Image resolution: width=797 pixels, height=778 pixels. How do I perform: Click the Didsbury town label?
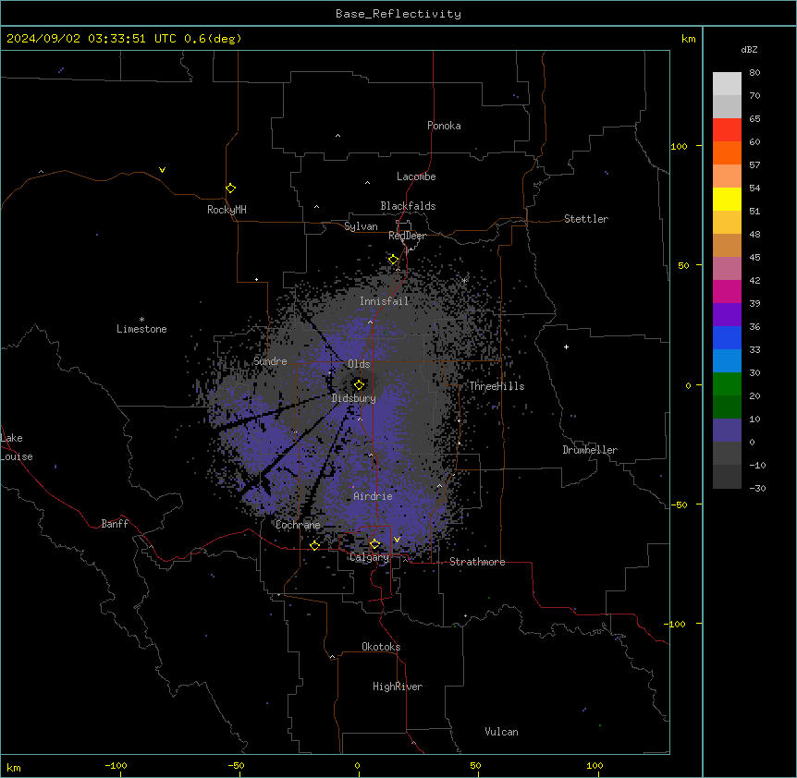(354, 398)
